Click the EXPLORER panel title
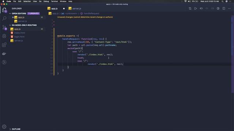This screenshot has width=234, height=131. [x=17, y=9]
